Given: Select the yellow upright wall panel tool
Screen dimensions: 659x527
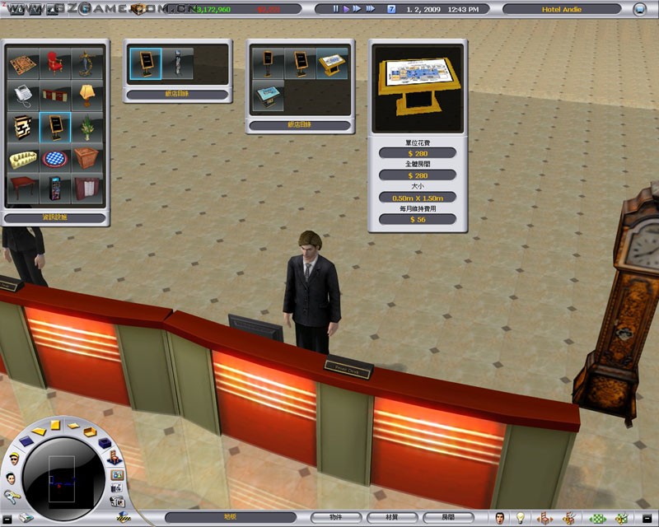Looking at the screenshot, I should [55, 425].
